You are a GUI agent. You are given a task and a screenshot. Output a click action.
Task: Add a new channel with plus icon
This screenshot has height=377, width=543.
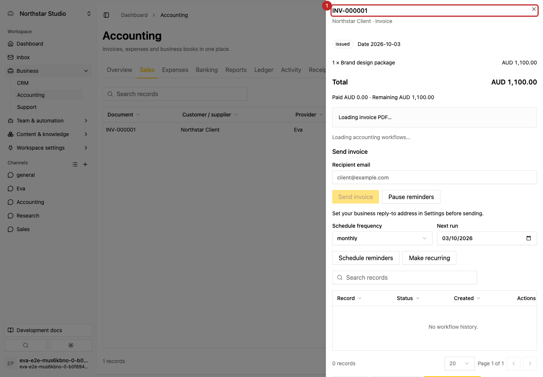[85, 164]
